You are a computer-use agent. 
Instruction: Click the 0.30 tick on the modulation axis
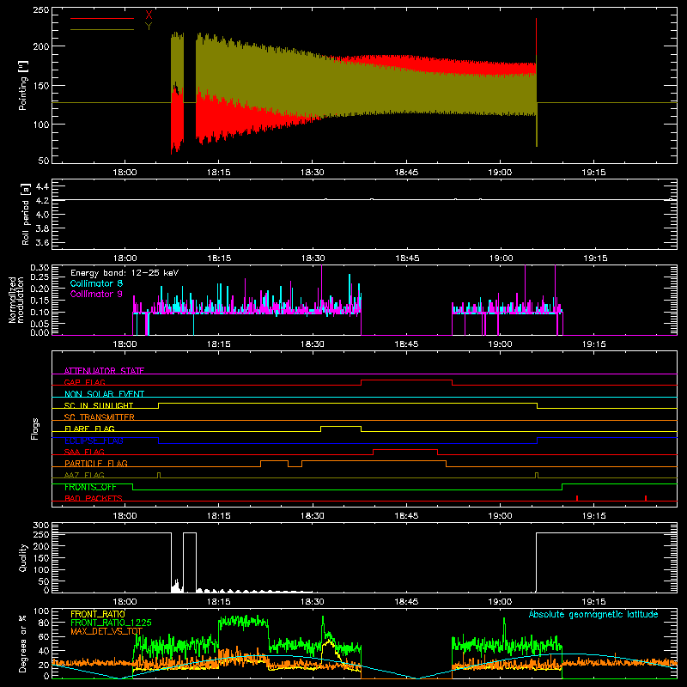[40, 267]
